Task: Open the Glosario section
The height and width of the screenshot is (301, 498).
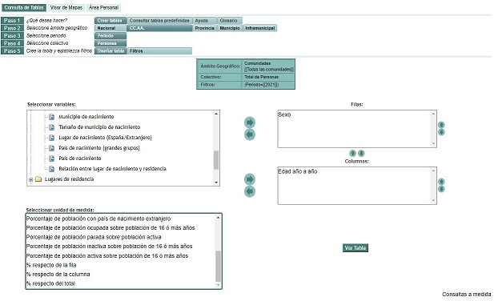Action: click(x=230, y=20)
